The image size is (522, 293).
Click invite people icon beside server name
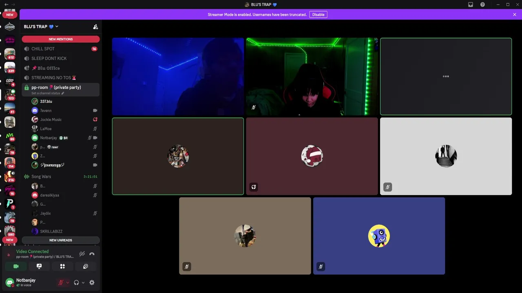[x=95, y=27]
